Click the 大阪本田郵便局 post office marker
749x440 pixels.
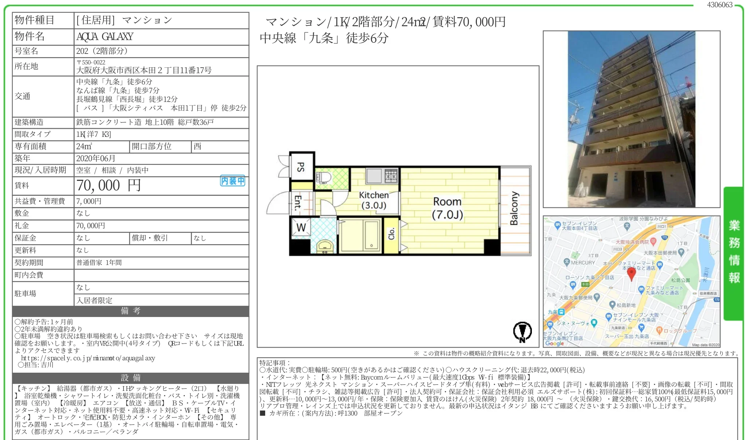pyautogui.click(x=681, y=252)
